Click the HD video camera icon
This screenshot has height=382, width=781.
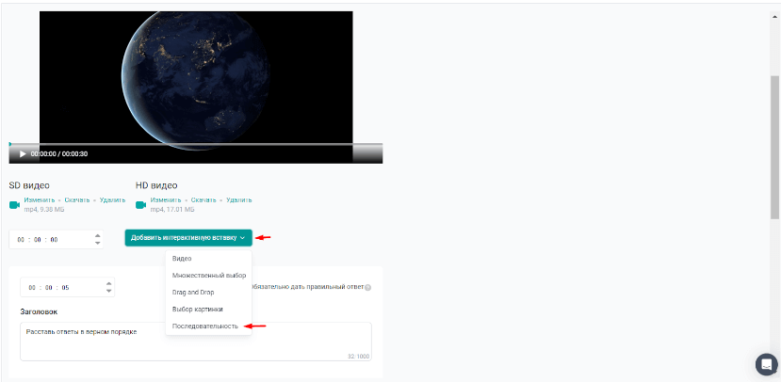pos(141,204)
